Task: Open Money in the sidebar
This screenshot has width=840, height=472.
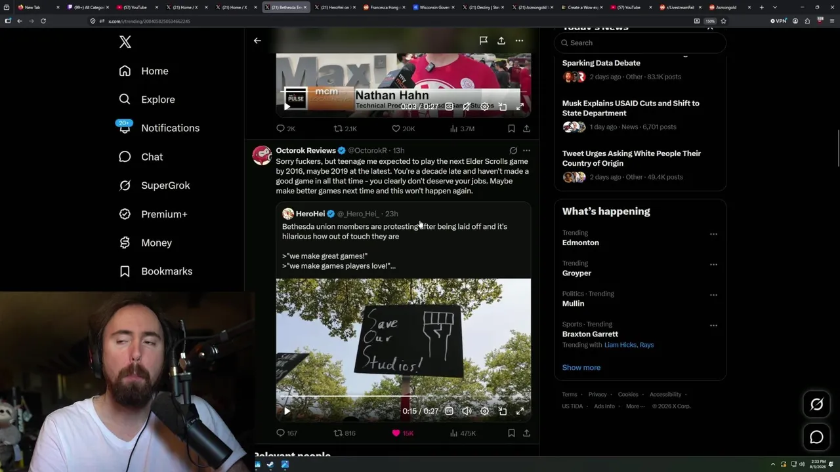Action: pyautogui.click(x=145, y=243)
